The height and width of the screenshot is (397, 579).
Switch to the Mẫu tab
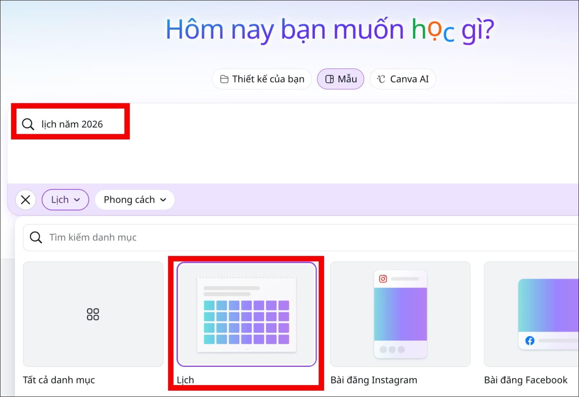point(340,79)
